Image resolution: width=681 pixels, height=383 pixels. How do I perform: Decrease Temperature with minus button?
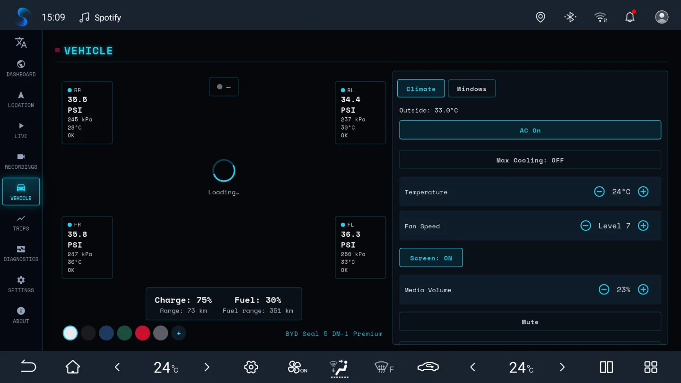[x=599, y=191]
